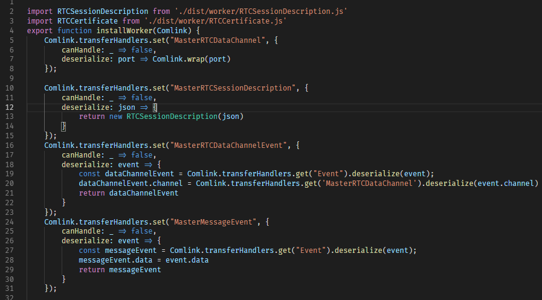Click 'deserialize: json' on line 12
This screenshot has height=300, width=542.
click(x=98, y=107)
